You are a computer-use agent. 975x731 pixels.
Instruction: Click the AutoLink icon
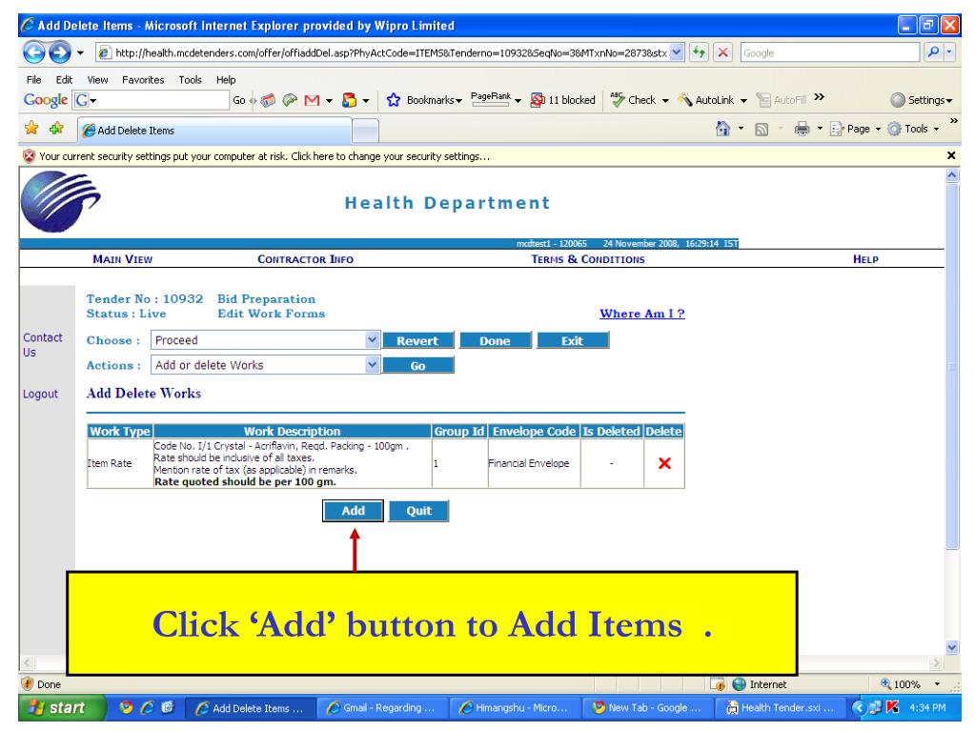pos(685,99)
